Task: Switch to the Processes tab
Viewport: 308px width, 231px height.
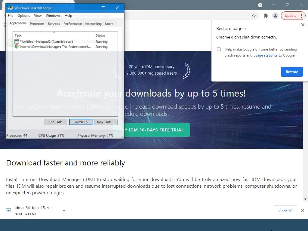Action: [37, 24]
